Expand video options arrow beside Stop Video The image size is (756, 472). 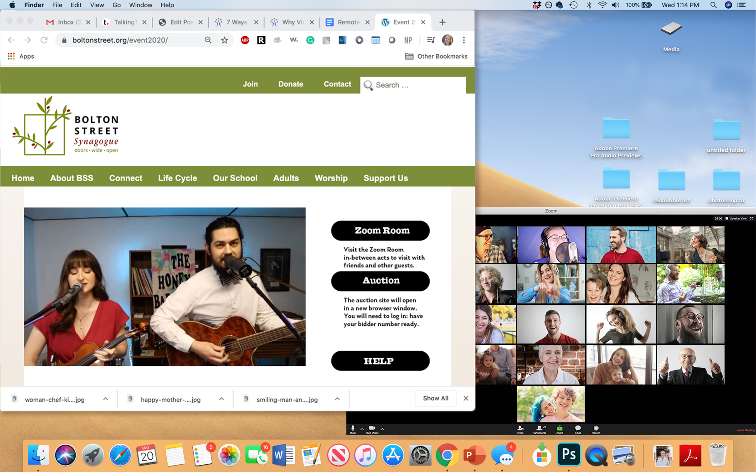[x=382, y=429]
